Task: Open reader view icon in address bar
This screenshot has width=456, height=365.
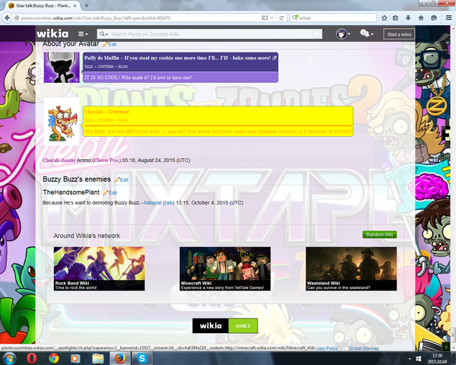Action: (264, 18)
